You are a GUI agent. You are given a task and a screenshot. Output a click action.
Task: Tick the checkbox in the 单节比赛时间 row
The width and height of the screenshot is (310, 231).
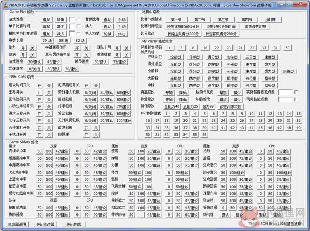click(79, 26)
